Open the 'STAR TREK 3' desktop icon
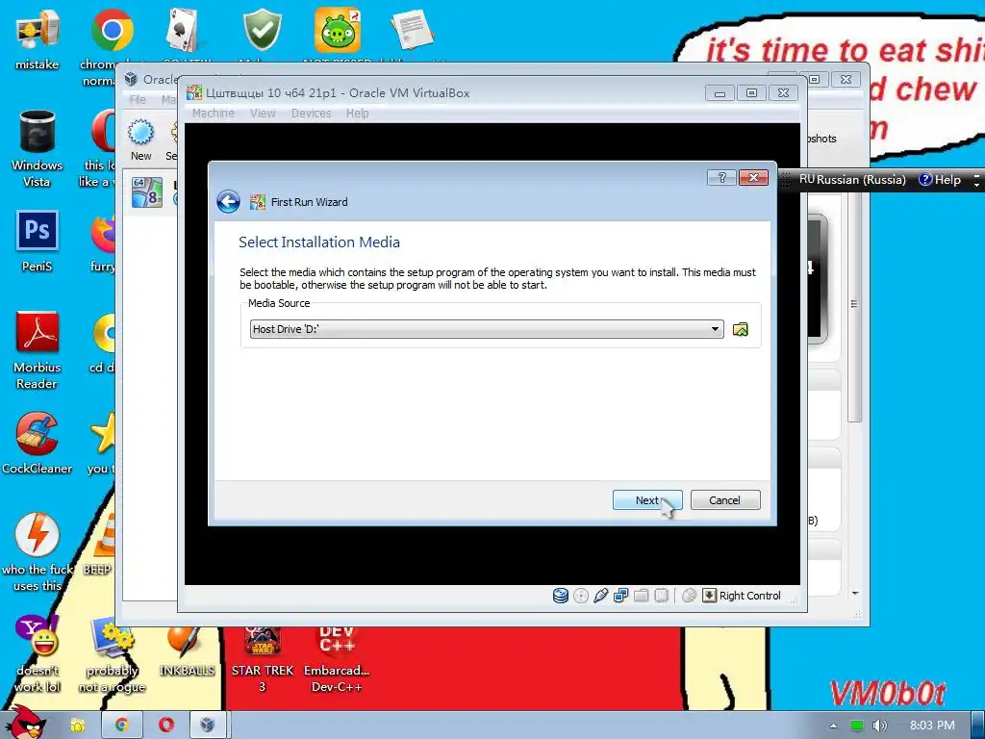Image resolution: width=985 pixels, height=739 pixels. (x=263, y=660)
